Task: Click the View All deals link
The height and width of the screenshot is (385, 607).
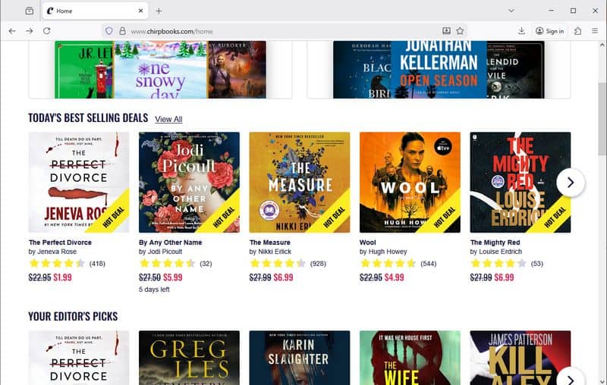Action: click(168, 119)
